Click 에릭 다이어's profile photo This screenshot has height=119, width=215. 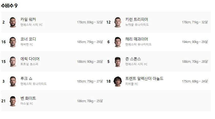coord(13,61)
